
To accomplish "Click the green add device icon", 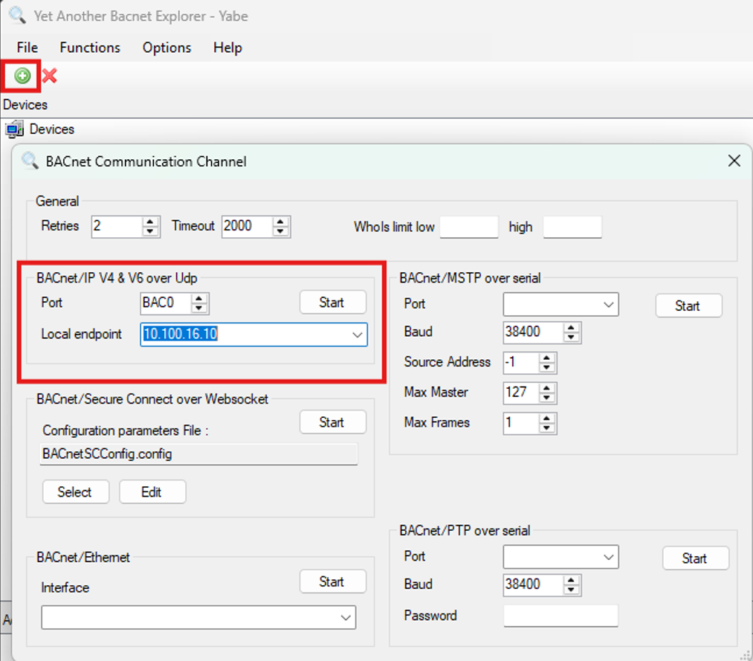I will tap(22, 76).
